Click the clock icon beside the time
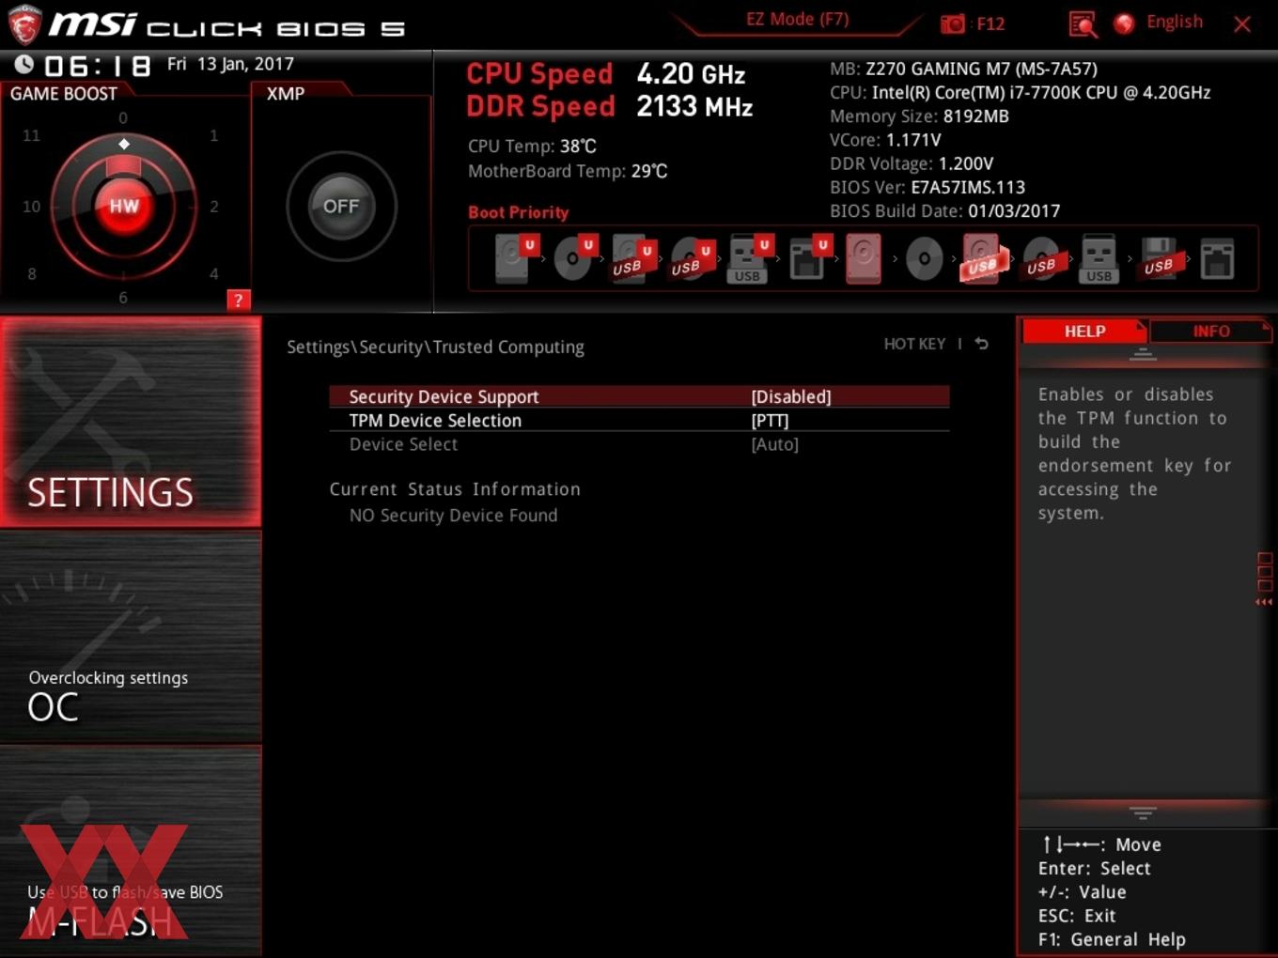 pos(23,64)
